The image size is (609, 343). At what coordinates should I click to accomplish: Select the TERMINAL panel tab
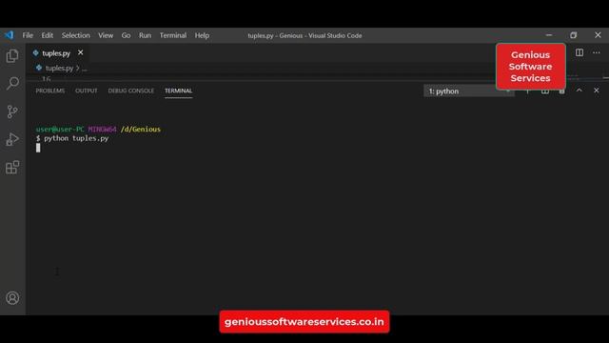[178, 91]
